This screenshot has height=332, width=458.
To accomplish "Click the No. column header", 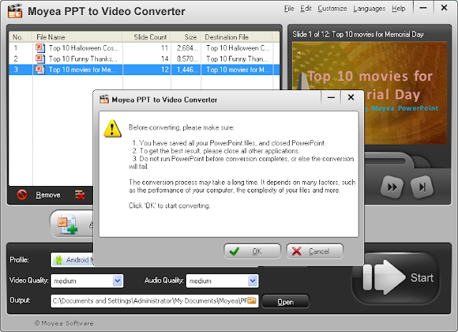I will [21, 37].
